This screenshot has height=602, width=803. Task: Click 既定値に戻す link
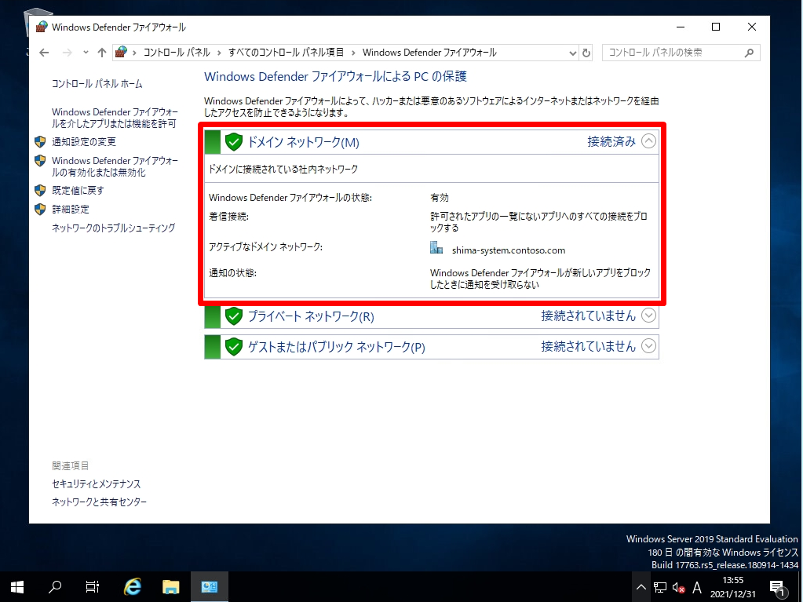pos(78,191)
